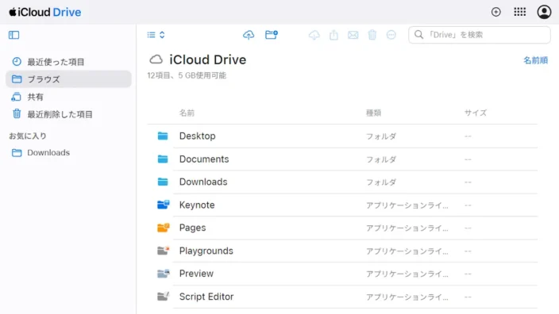Click the Preview library folder icon
This screenshot has width=559, height=314.
coord(164,274)
